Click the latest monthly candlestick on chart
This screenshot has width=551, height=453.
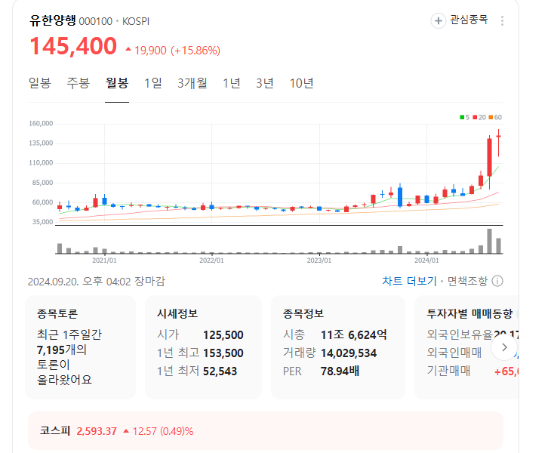498,143
